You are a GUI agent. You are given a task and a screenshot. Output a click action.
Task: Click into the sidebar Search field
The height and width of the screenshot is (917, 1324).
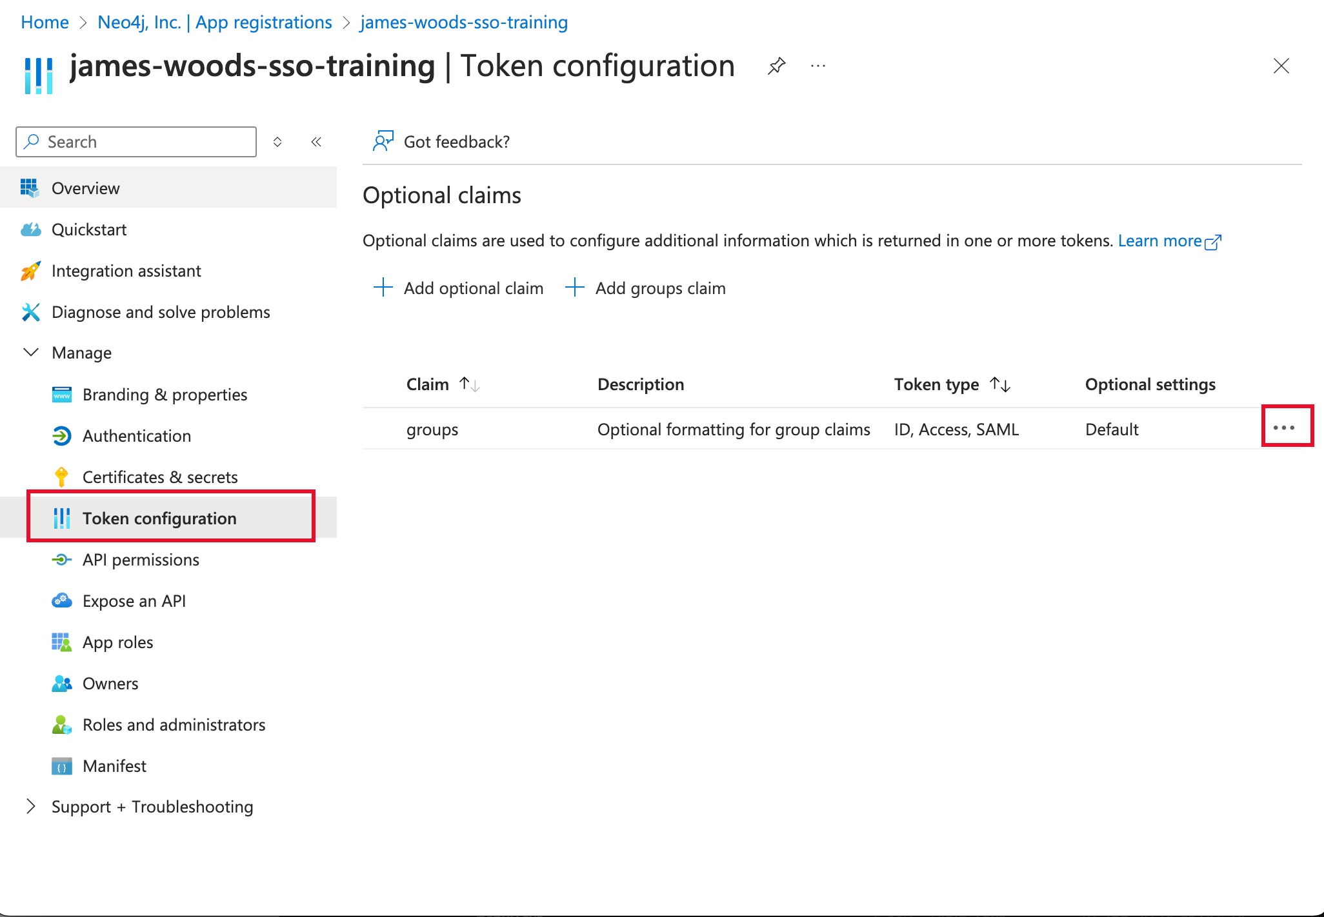pos(135,141)
